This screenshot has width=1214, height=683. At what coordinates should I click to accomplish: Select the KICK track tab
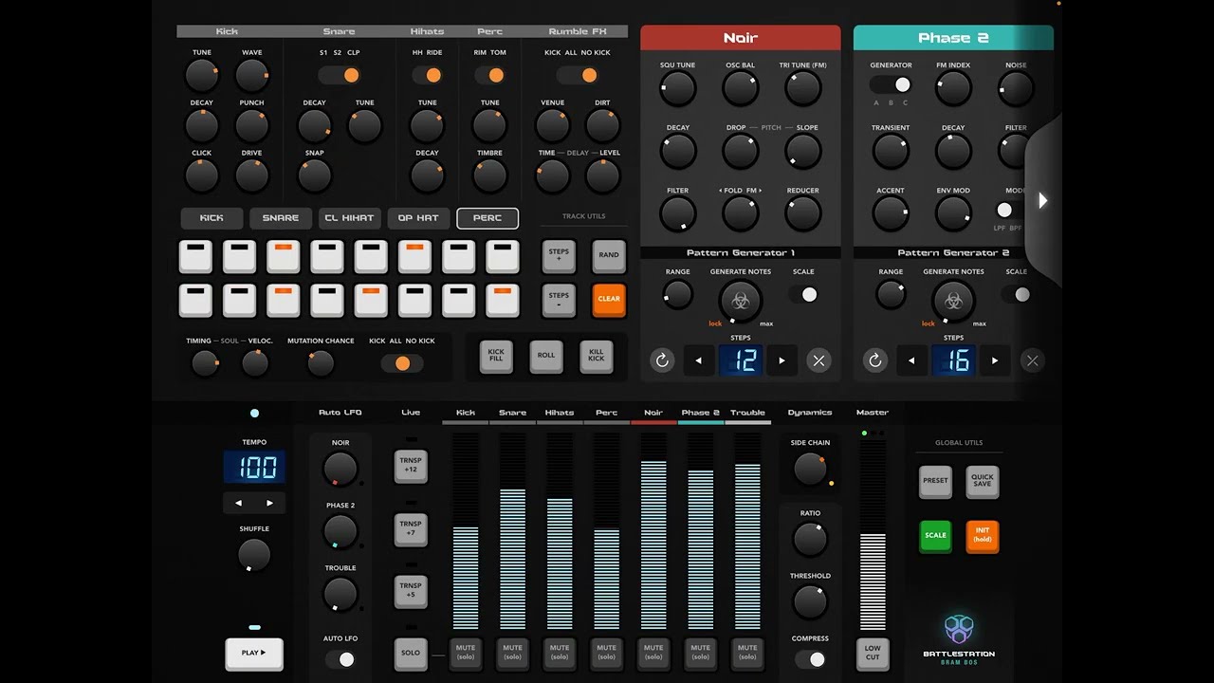coord(212,218)
